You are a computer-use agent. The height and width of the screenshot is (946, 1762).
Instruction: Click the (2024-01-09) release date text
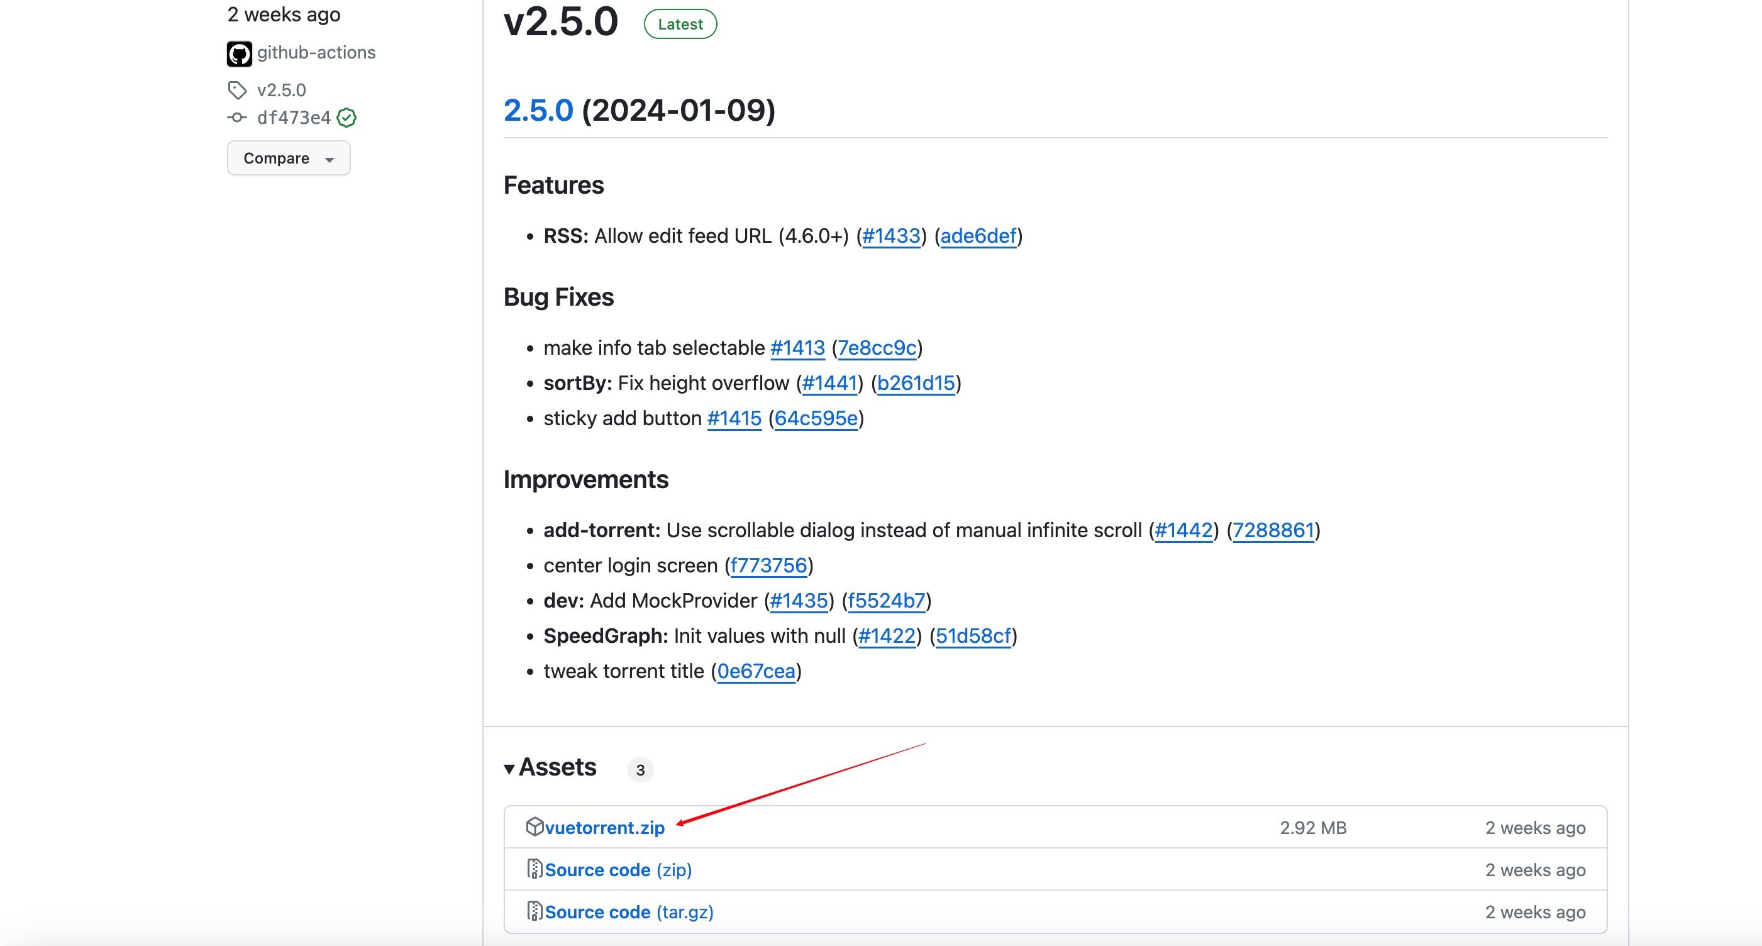(x=679, y=110)
